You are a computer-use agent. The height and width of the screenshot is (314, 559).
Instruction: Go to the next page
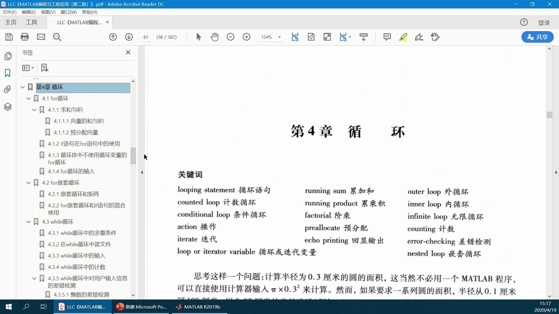coord(129,37)
